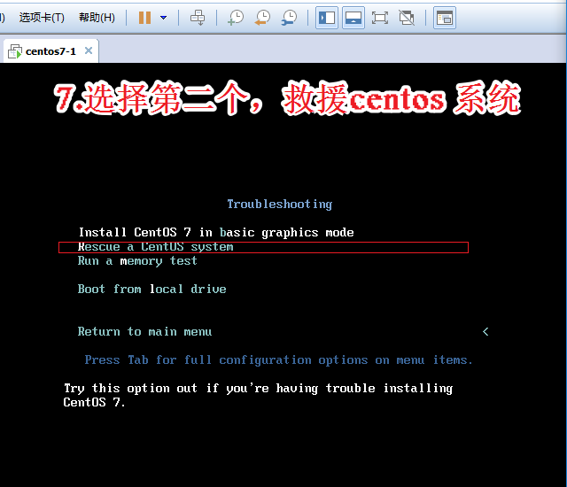The image size is (567, 487).
Task: Click the Troubleshooting menu title
Action: click(x=280, y=205)
